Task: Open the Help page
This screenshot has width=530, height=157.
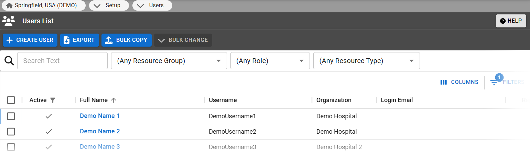Action: 511,21
